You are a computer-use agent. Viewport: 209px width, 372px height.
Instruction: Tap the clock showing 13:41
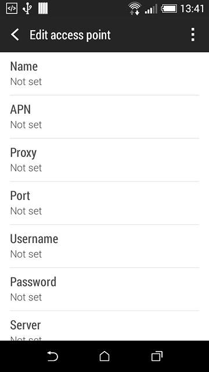click(192, 9)
